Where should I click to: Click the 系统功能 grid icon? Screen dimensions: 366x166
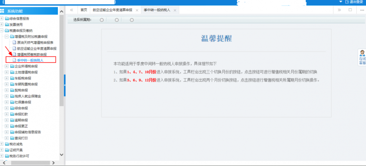click(x=2, y=11)
